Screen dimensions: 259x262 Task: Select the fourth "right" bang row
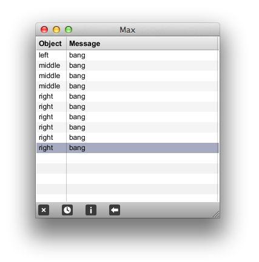(x=127, y=127)
